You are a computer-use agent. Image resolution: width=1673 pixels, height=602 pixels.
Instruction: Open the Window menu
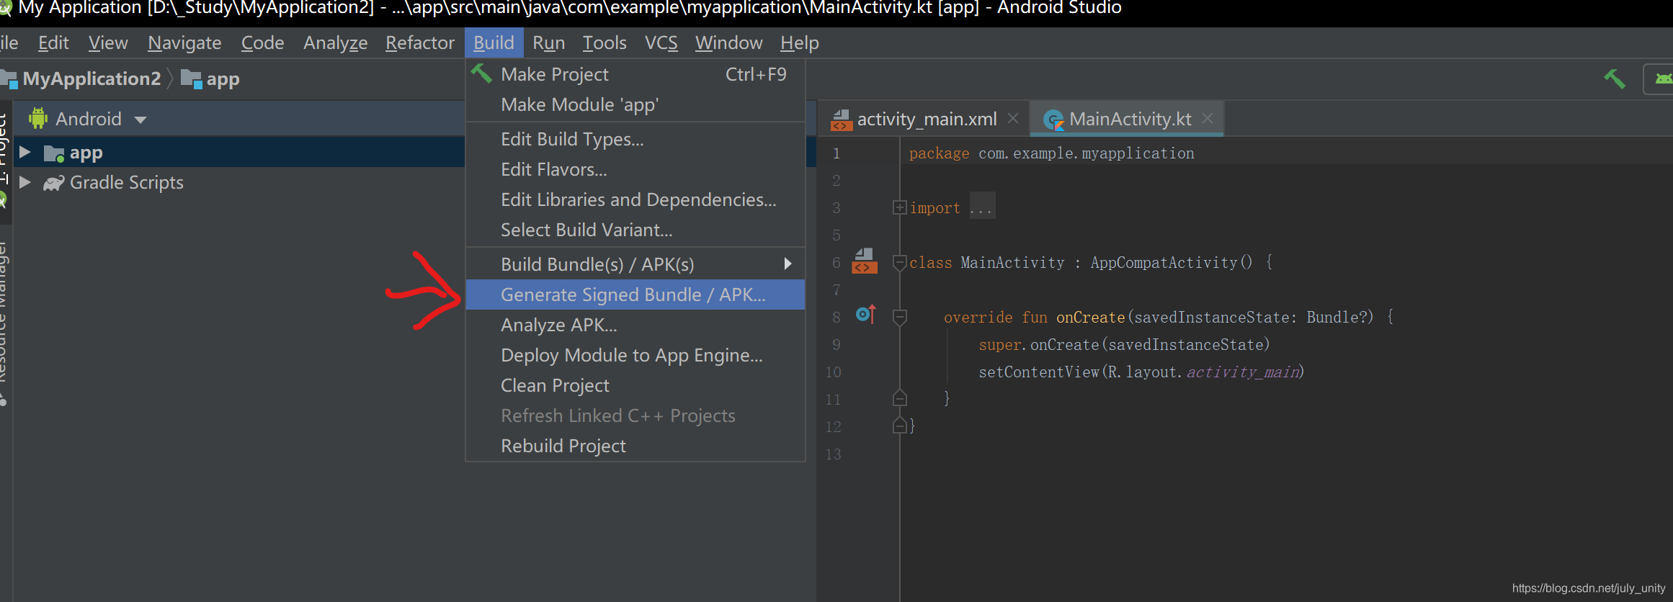point(728,43)
